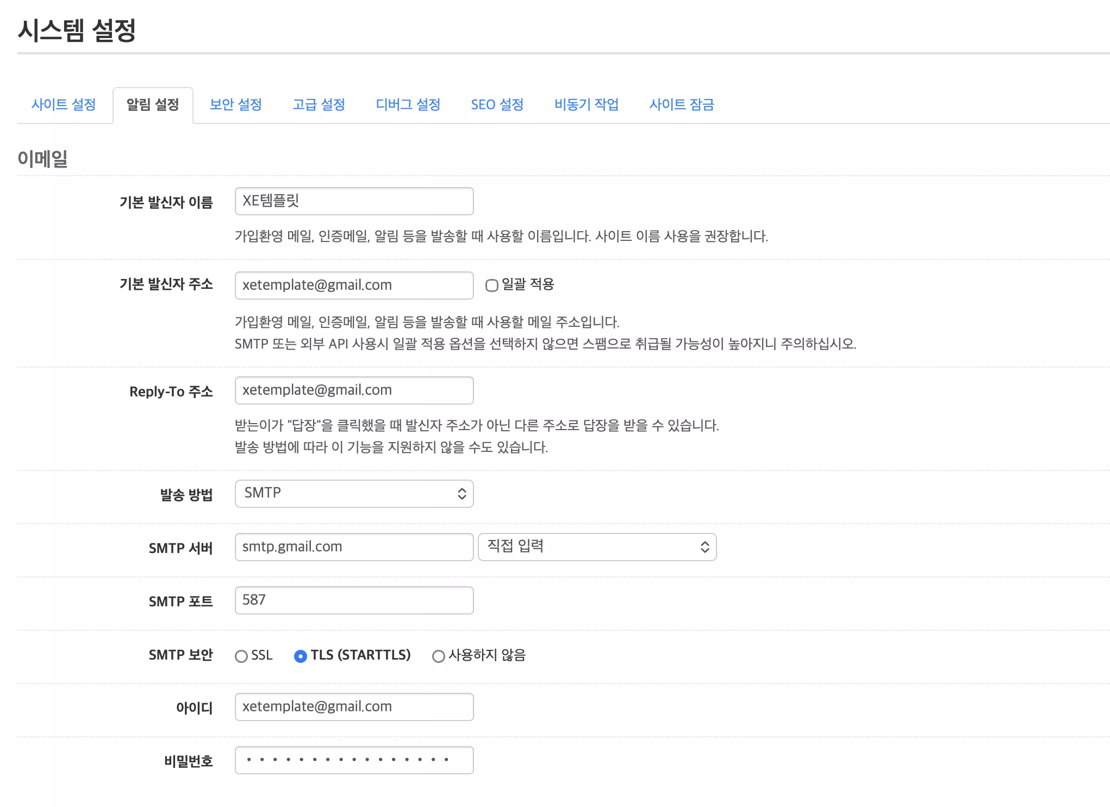The height and width of the screenshot is (807, 1110).
Task: Edit the SMTP 서버 field smtp.gmail.com
Action: [x=354, y=547]
